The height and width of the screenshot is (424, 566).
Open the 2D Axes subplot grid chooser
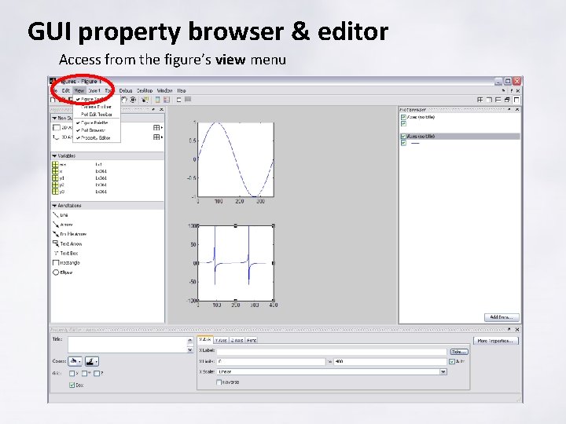(158, 128)
